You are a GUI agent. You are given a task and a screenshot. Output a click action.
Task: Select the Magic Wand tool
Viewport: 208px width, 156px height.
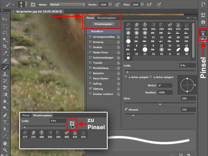(5, 40)
